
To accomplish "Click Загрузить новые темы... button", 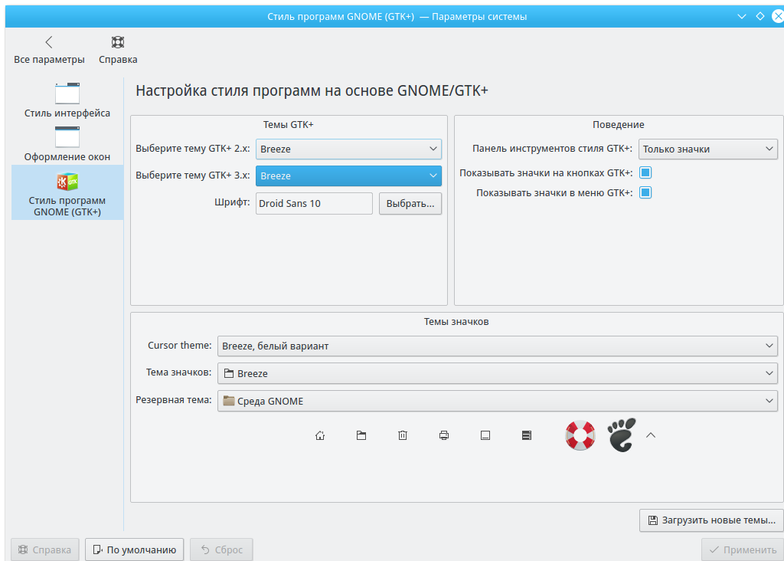I will [711, 520].
